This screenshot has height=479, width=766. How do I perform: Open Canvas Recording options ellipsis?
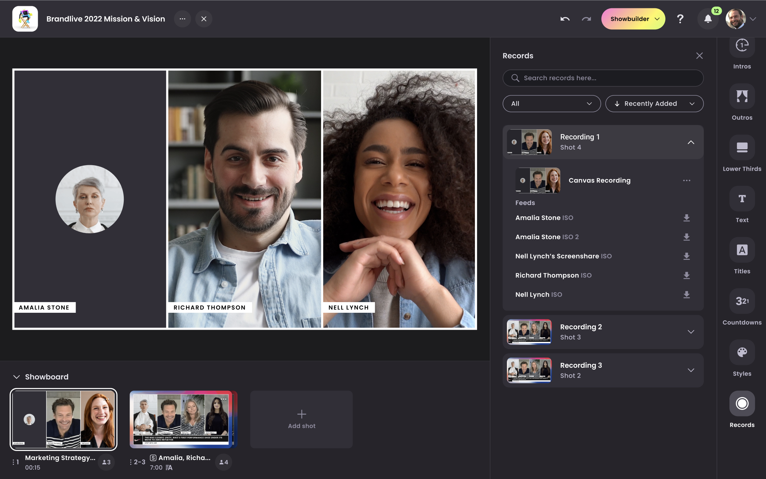pyautogui.click(x=686, y=180)
